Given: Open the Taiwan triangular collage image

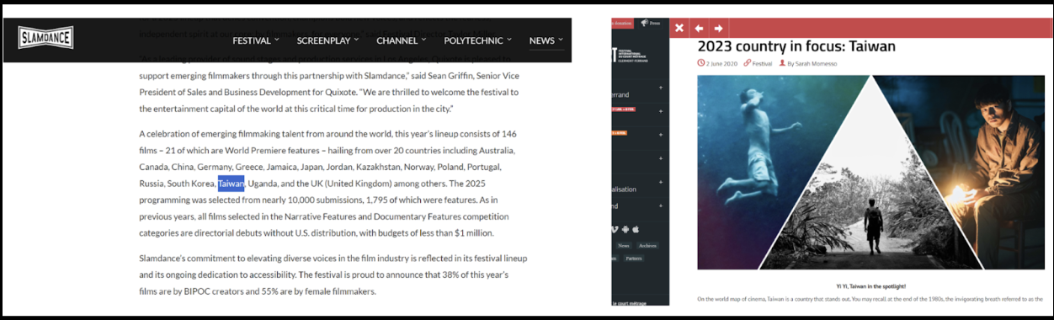Looking at the screenshot, I should [870, 173].
